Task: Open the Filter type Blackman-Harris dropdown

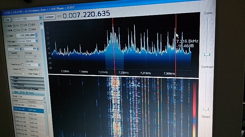Action: 37,41
